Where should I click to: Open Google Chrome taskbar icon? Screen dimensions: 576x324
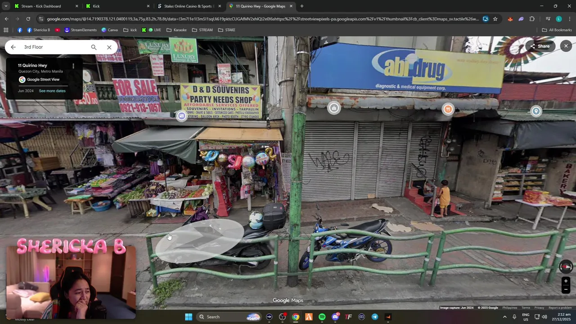[296, 317]
